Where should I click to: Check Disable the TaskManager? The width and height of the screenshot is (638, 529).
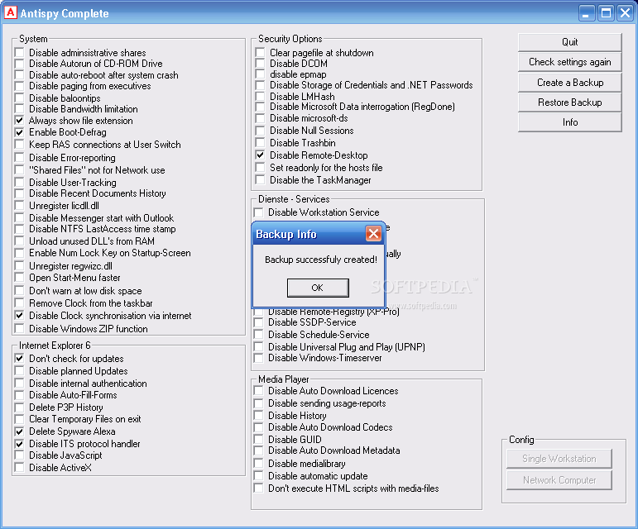click(x=260, y=180)
